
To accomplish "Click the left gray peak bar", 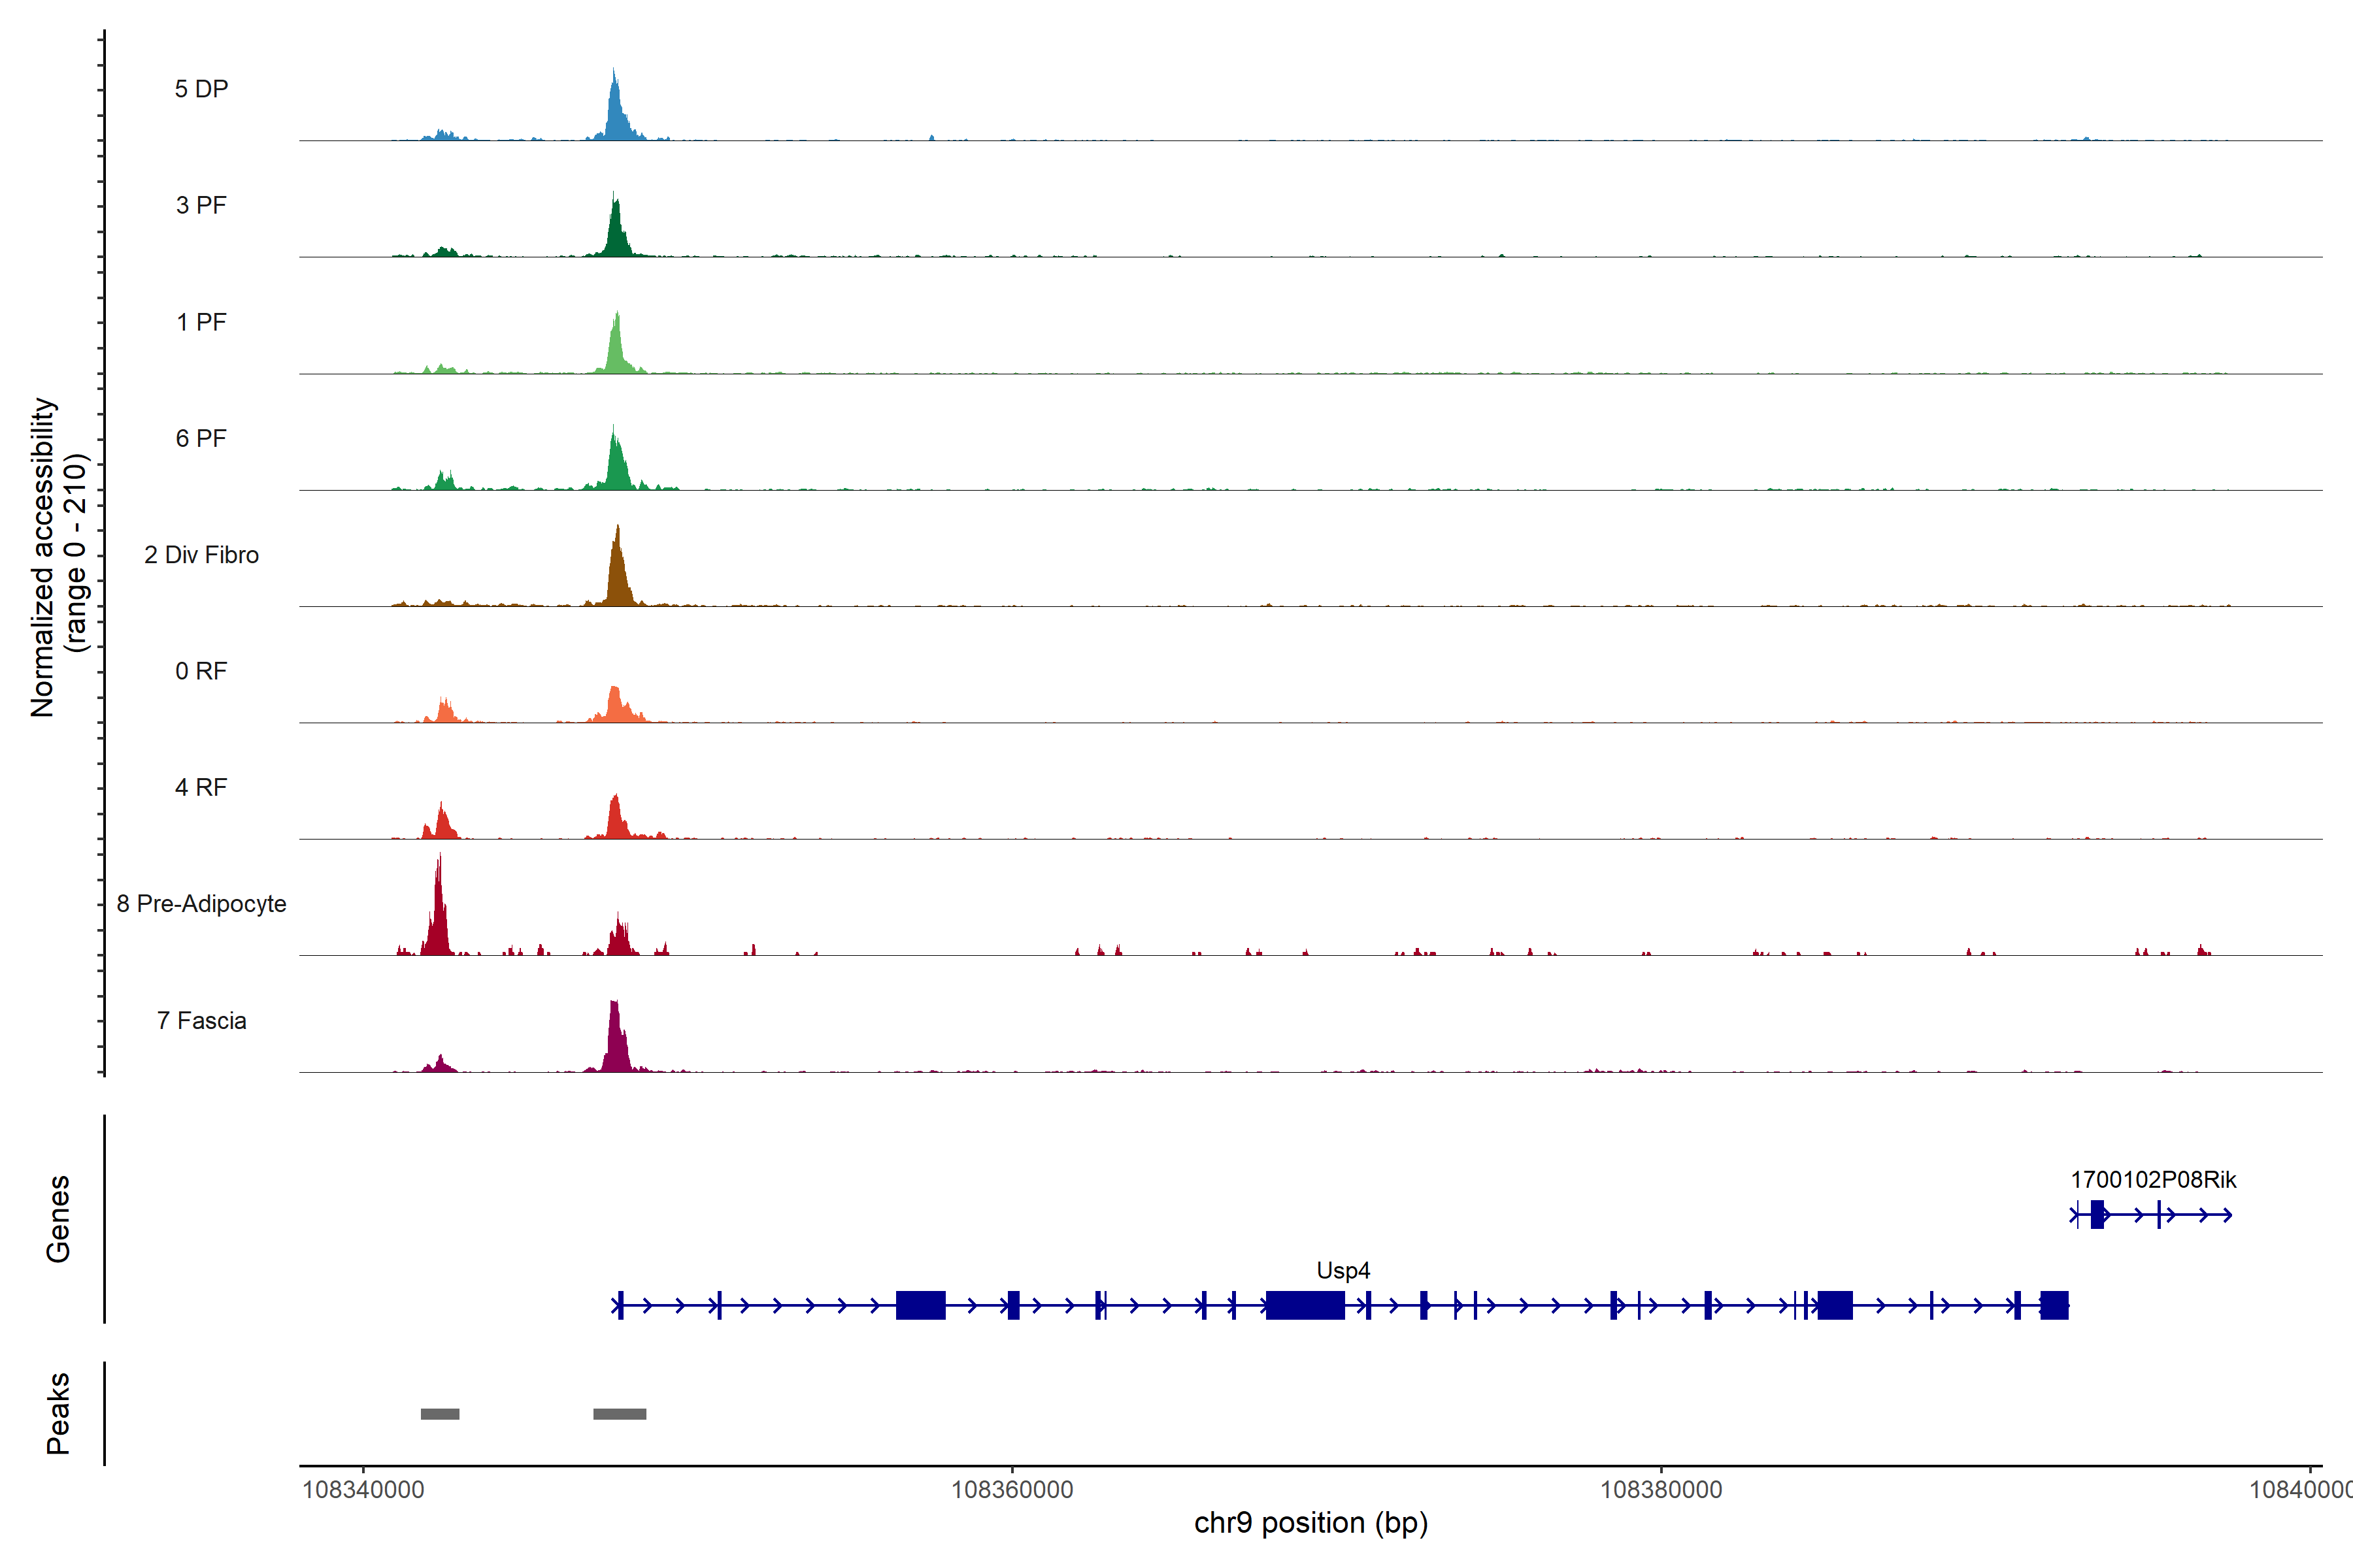I will [x=439, y=1414].
